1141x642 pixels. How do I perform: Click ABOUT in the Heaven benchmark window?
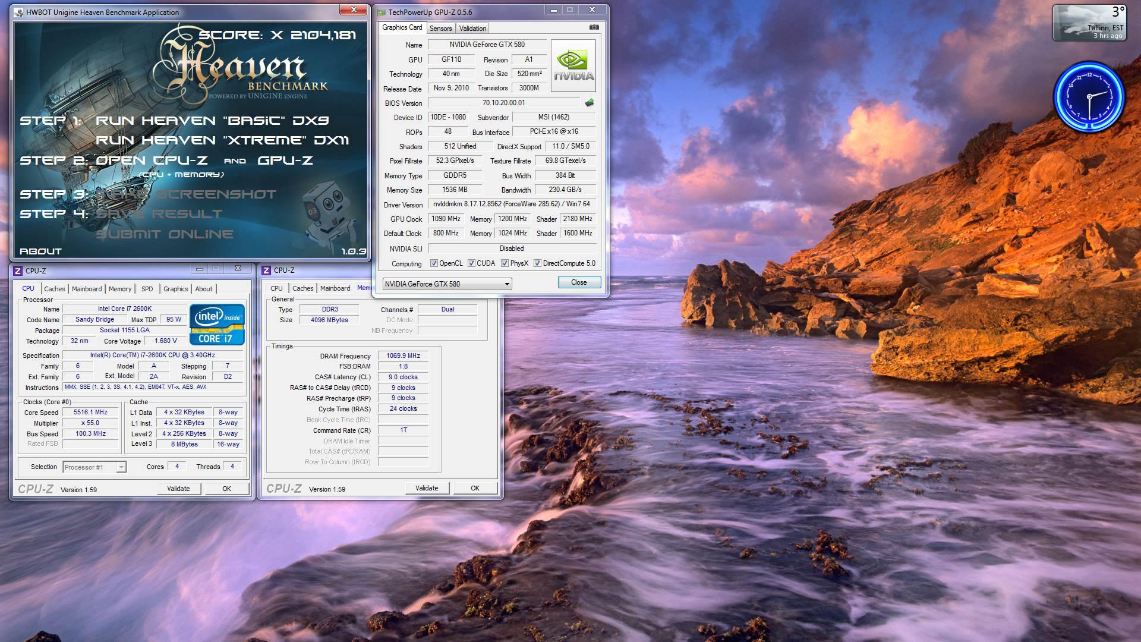click(40, 251)
